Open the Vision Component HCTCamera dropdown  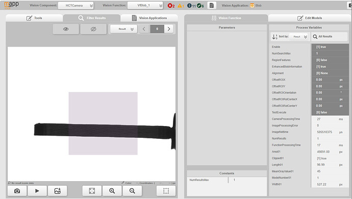(76, 6)
